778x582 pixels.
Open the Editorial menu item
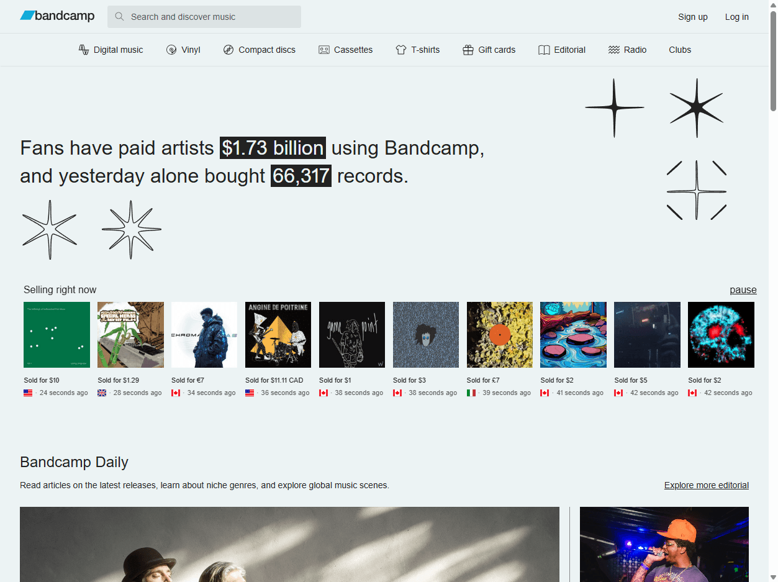[562, 50]
